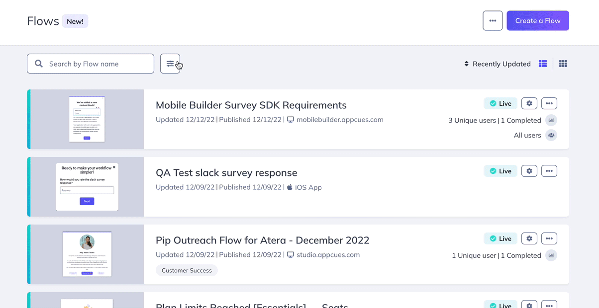Select the Customer Success tag
Viewport: 599px width, 308px height.
tap(187, 270)
